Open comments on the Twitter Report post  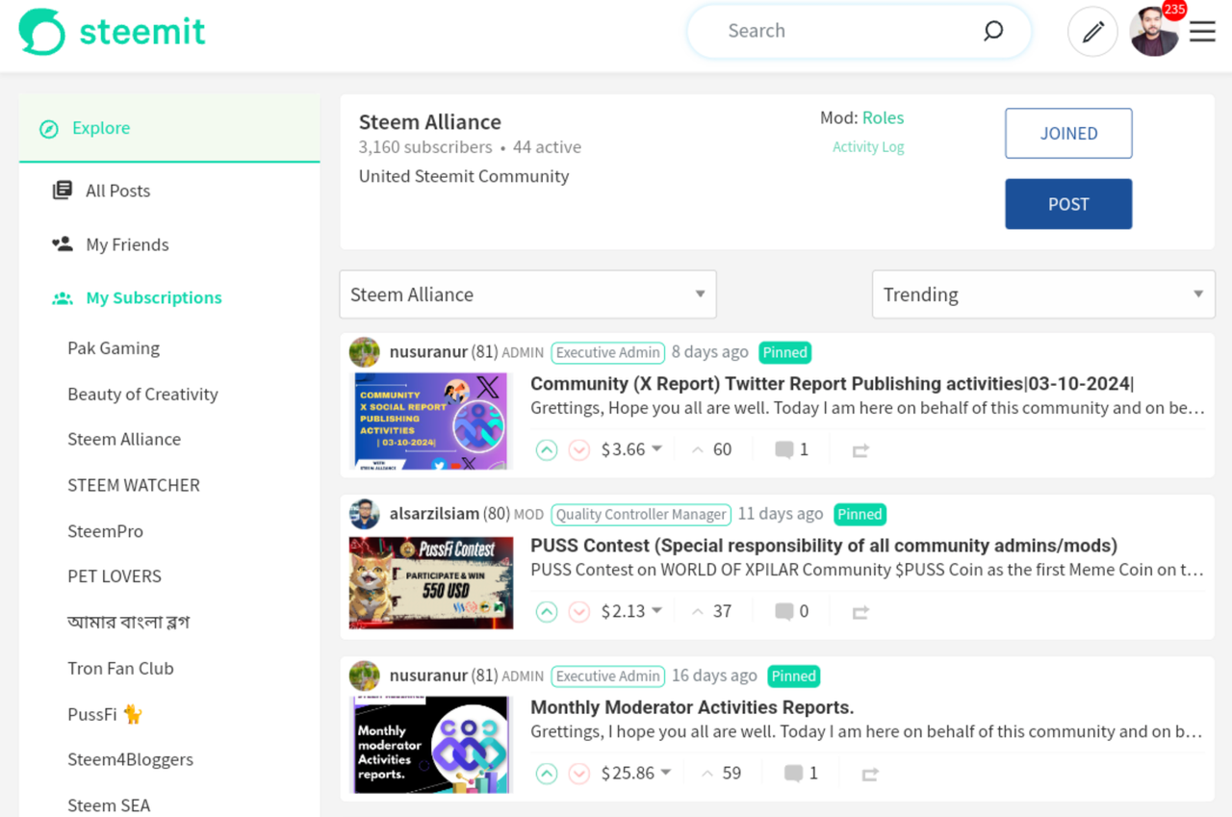pos(791,449)
